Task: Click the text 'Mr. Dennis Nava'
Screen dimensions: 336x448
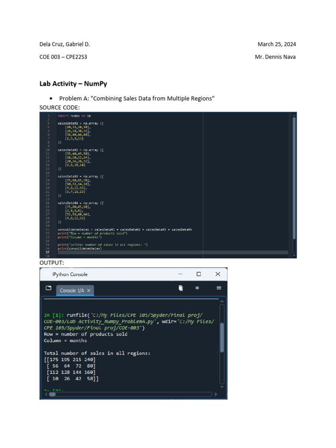Action: 275,57
